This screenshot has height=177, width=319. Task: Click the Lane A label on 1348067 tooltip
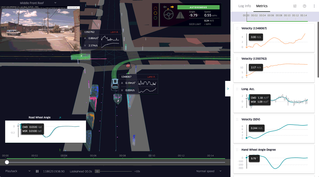[x=152, y=77]
